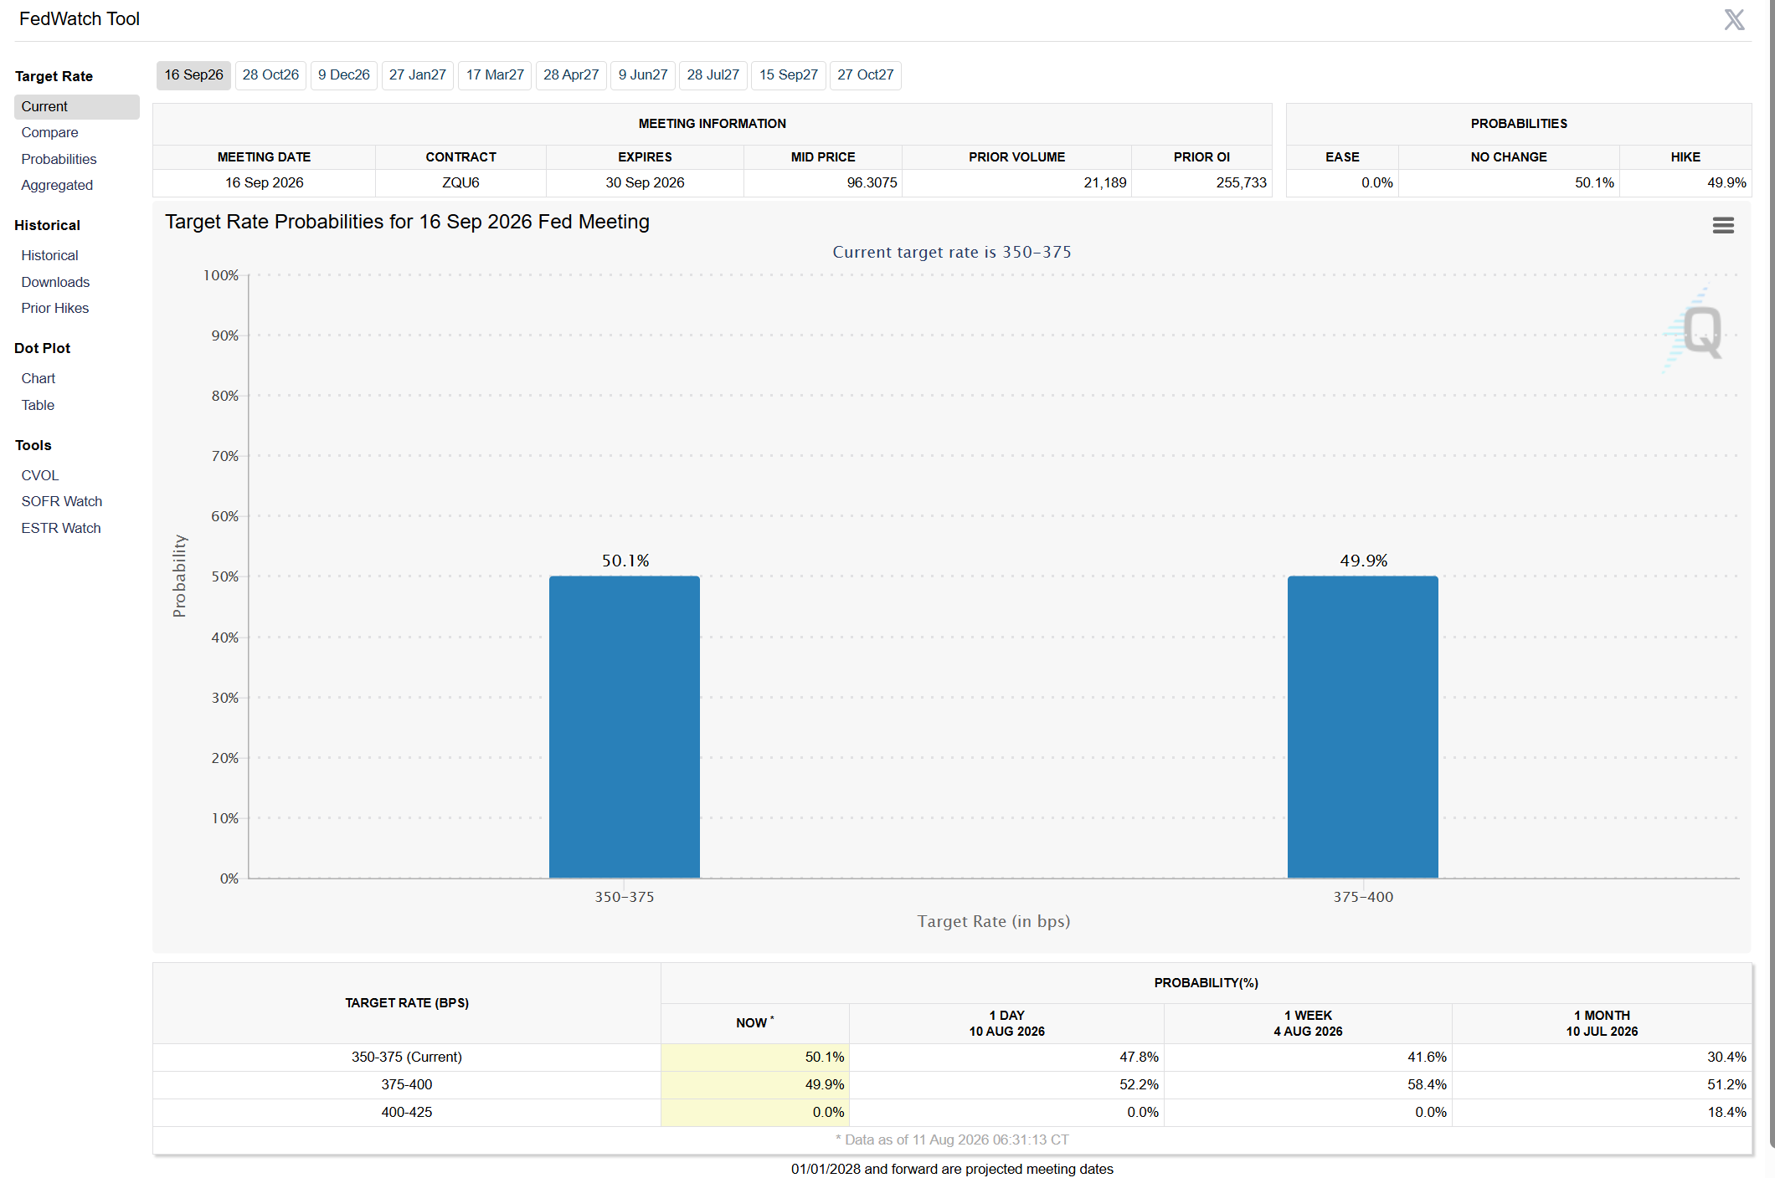Select the 28 Oct26 meeting tab
The image size is (1775, 1178).
270,74
